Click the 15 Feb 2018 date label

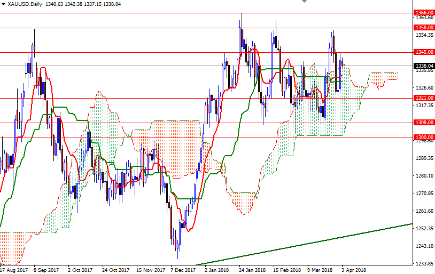coord(287,270)
